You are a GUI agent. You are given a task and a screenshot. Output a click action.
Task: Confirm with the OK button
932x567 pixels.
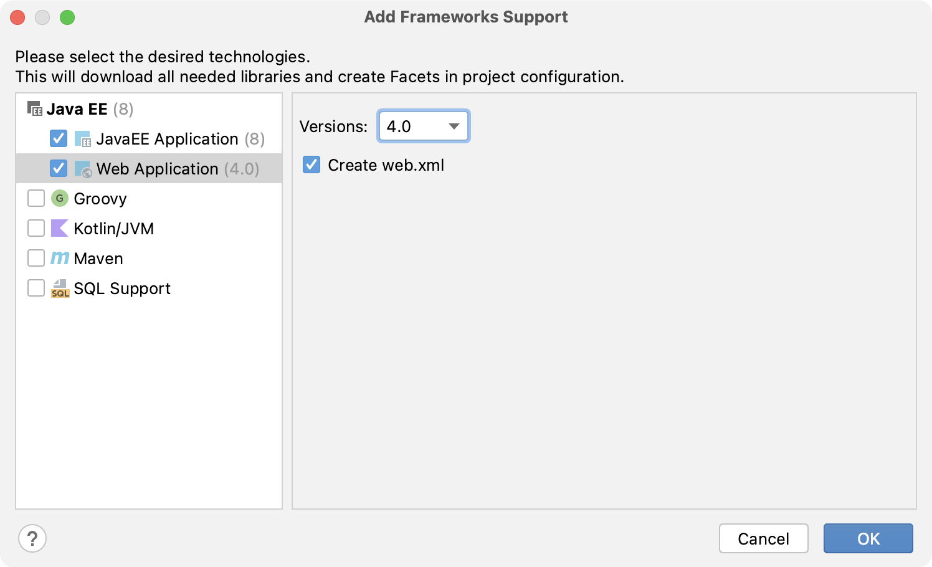tap(868, 538)
